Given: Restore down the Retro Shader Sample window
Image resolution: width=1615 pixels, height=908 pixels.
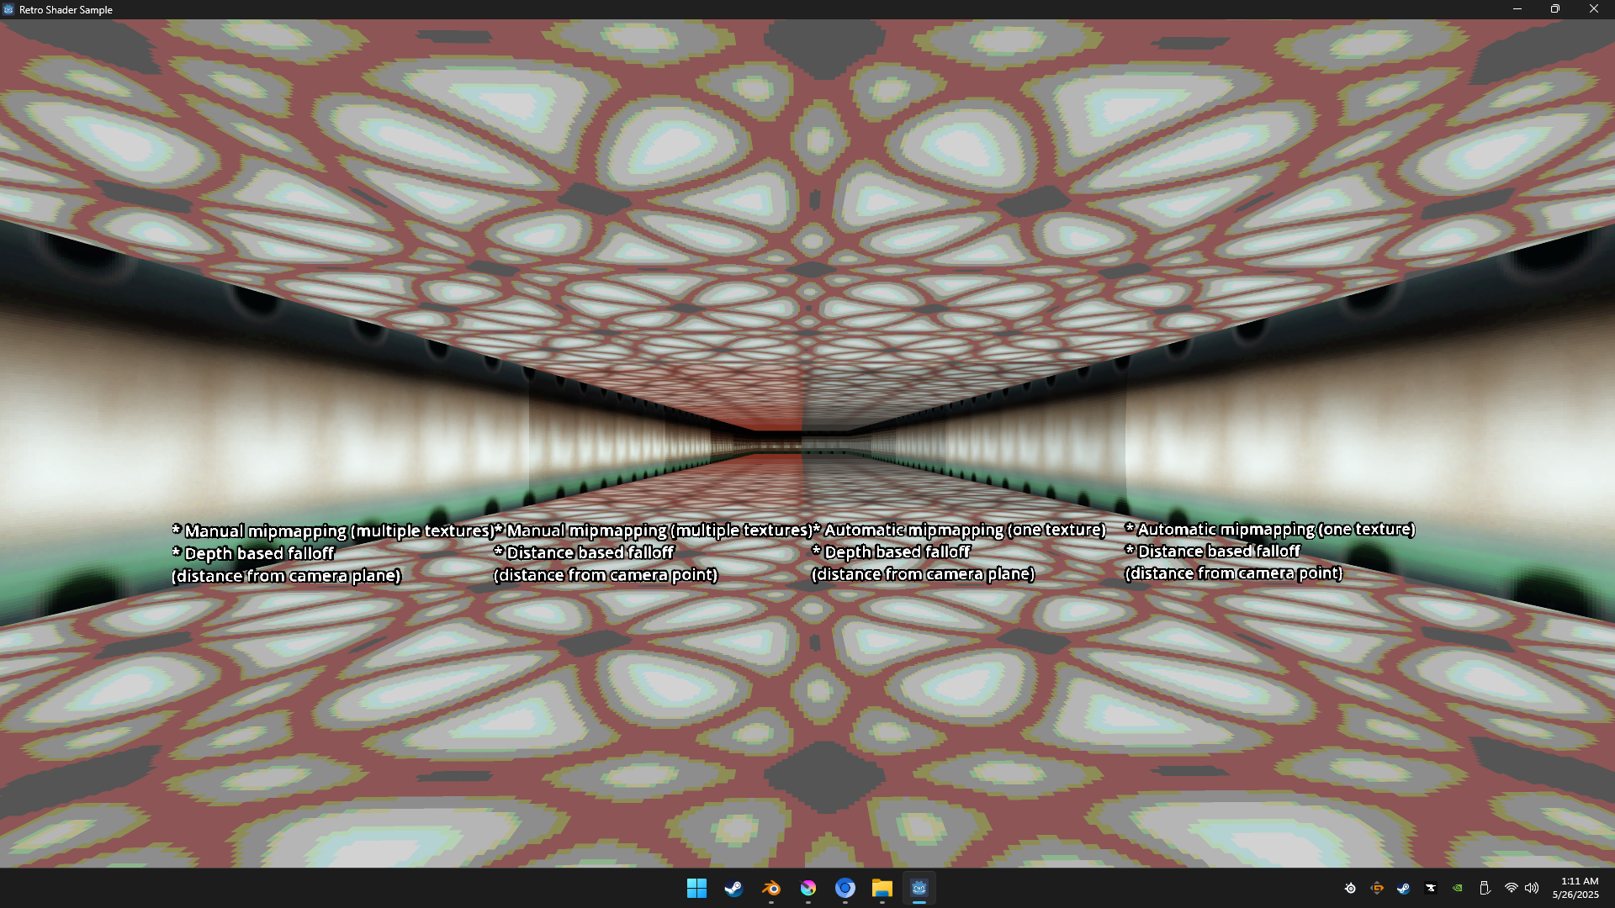Looking at the screenshot, I should pos(1555,9).
